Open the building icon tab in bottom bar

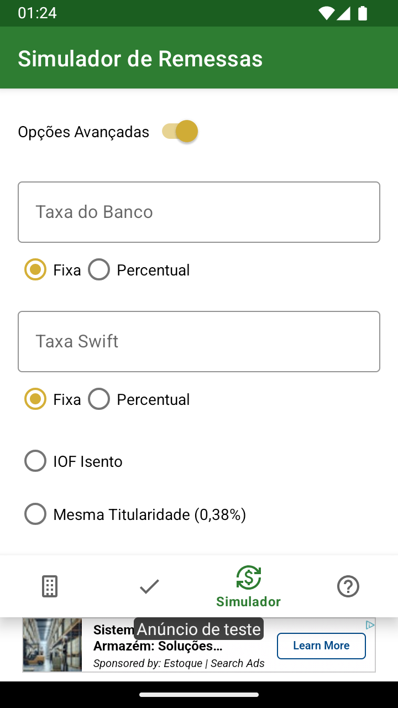pos(50,586)
